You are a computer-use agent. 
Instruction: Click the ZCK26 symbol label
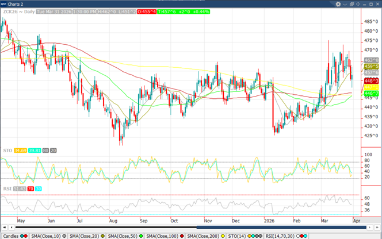point(10,11)
